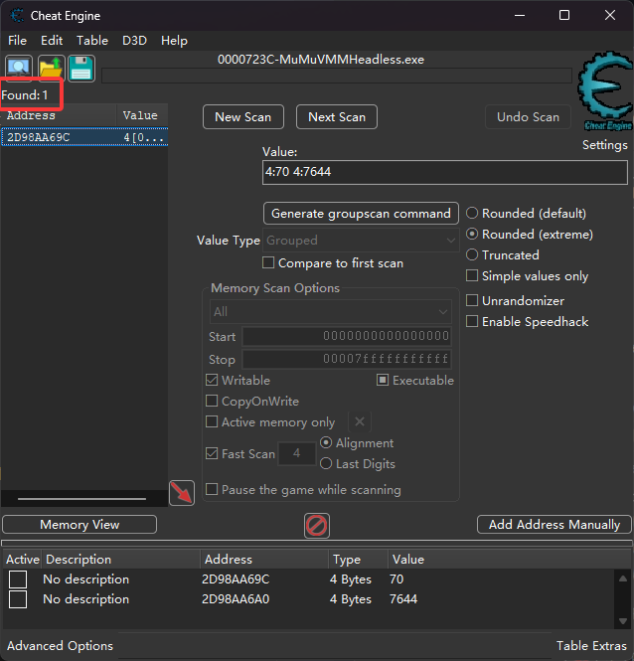This screenshot has height=661, width=634.
Task: Click the Next Scan button
Action: tap(337, 116)
